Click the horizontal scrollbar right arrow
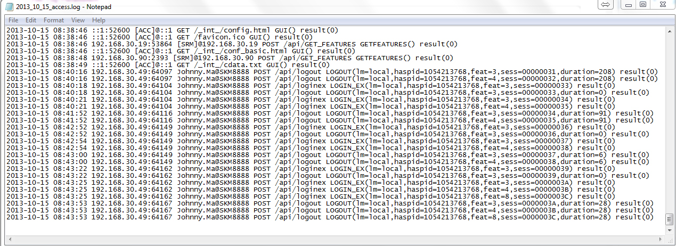The image size is (676, 246). point(661,240)
